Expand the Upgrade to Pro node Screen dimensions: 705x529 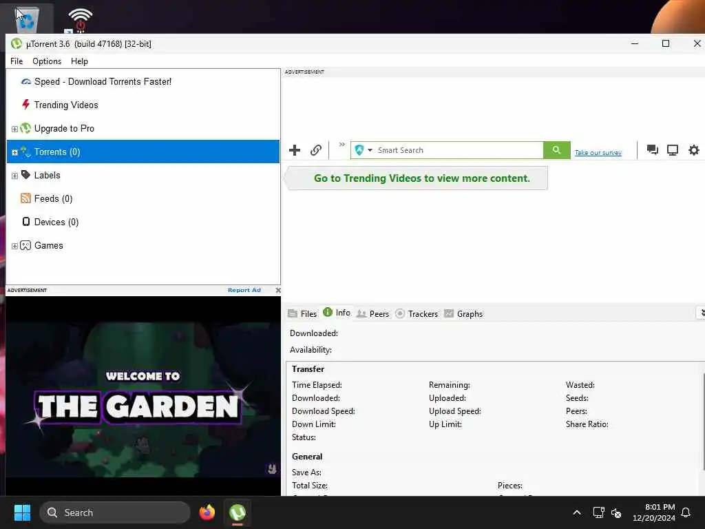tap(14, 129)
